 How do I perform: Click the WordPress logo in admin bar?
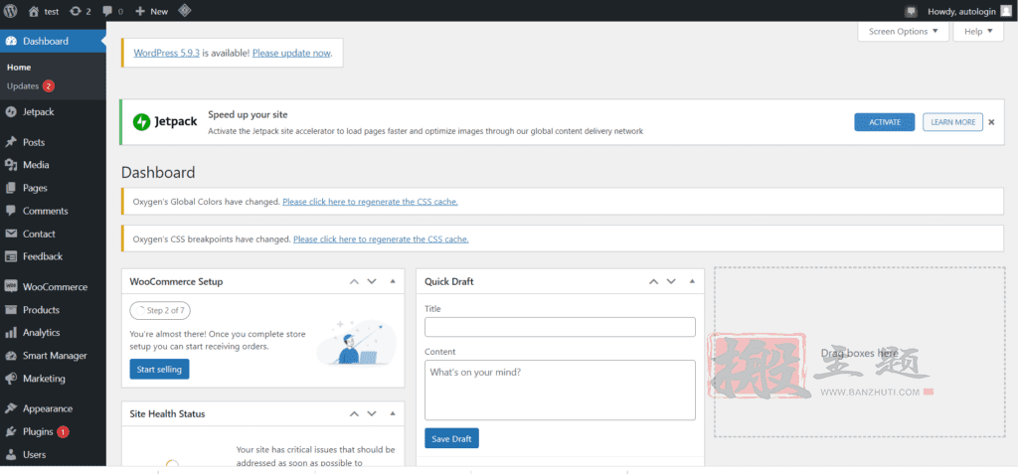click(10, 11)
